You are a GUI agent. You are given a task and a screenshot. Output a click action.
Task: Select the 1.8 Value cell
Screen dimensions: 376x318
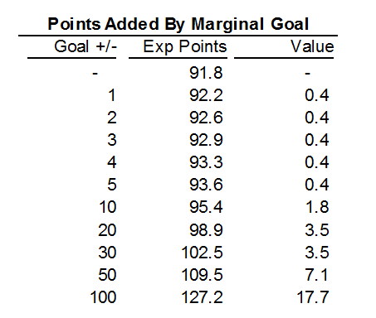click(317, 207)
